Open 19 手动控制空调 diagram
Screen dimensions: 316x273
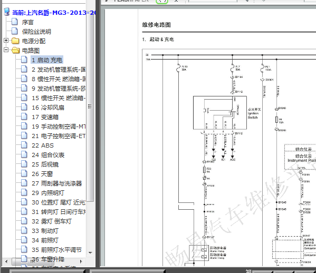[x=59, y=126]
